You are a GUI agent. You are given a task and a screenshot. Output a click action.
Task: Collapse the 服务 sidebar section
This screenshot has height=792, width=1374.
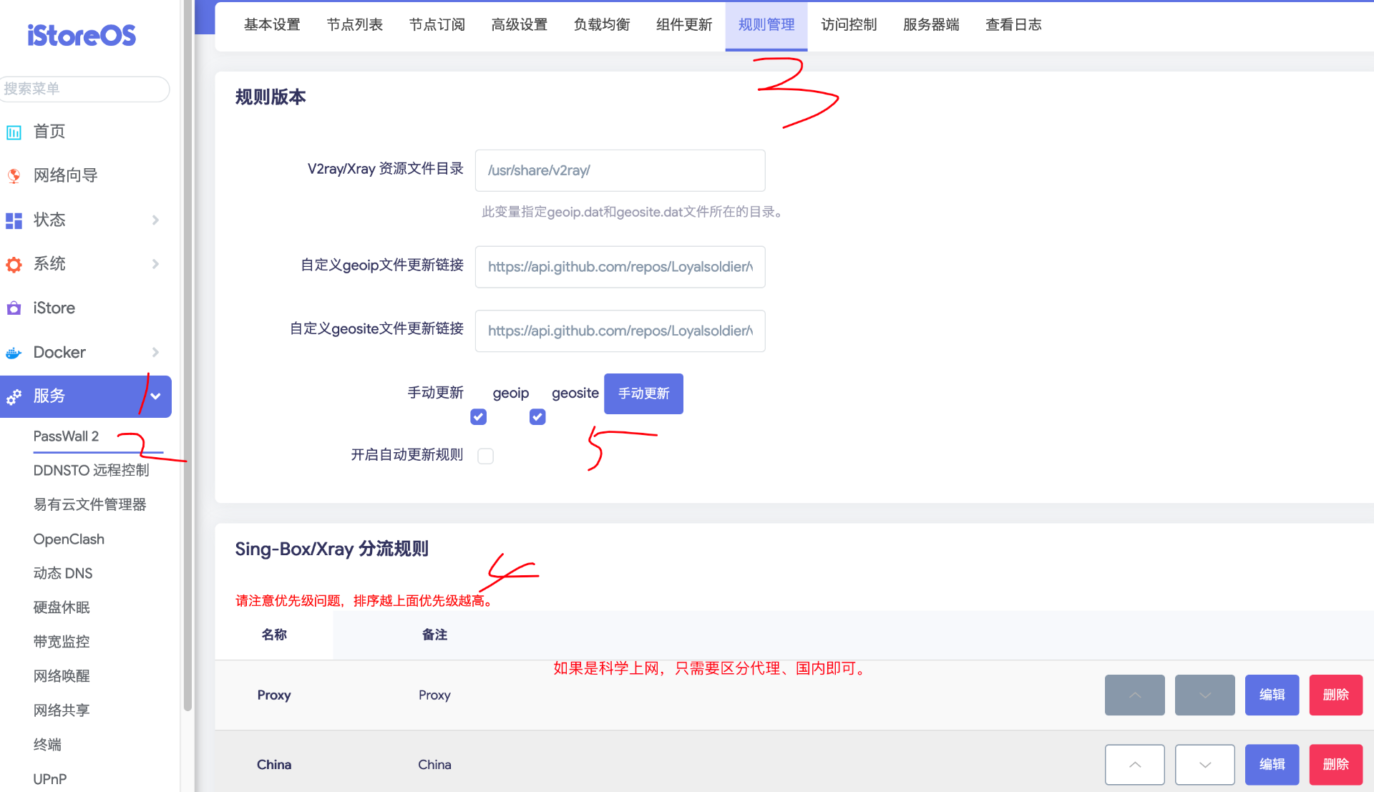(157, 397)
